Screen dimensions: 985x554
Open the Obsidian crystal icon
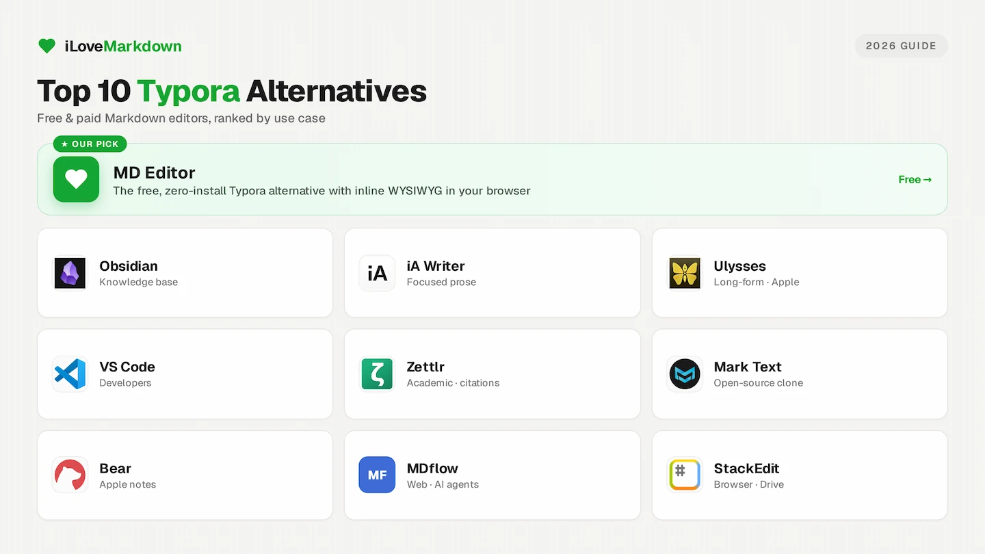70,273
